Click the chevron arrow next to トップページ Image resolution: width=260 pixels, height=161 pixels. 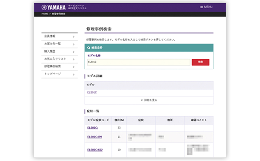(x=74, y=74)
